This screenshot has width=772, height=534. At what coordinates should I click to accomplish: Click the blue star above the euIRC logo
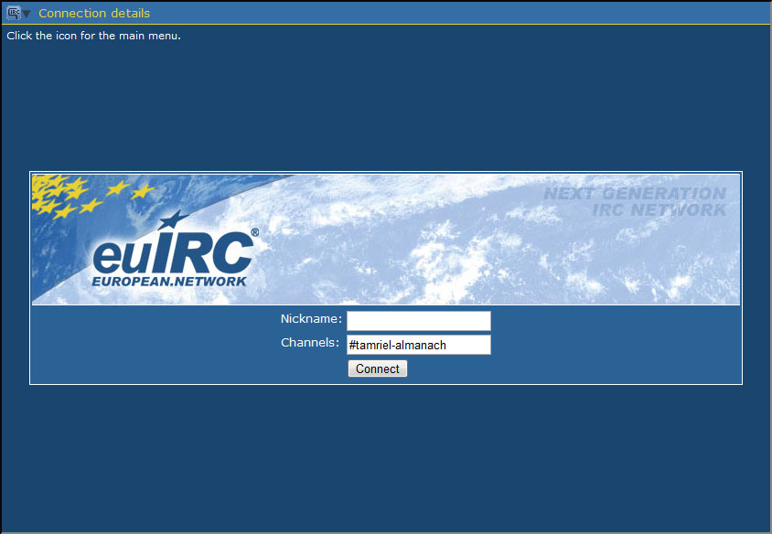(x=171, y=220)
